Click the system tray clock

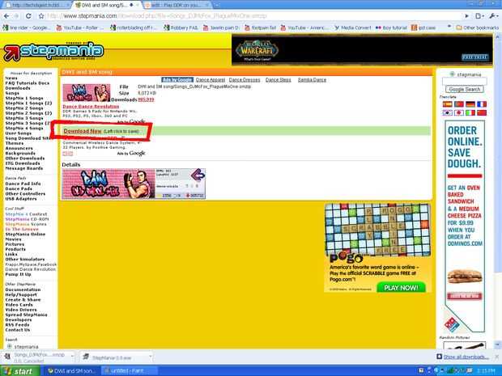click(486, 371)
